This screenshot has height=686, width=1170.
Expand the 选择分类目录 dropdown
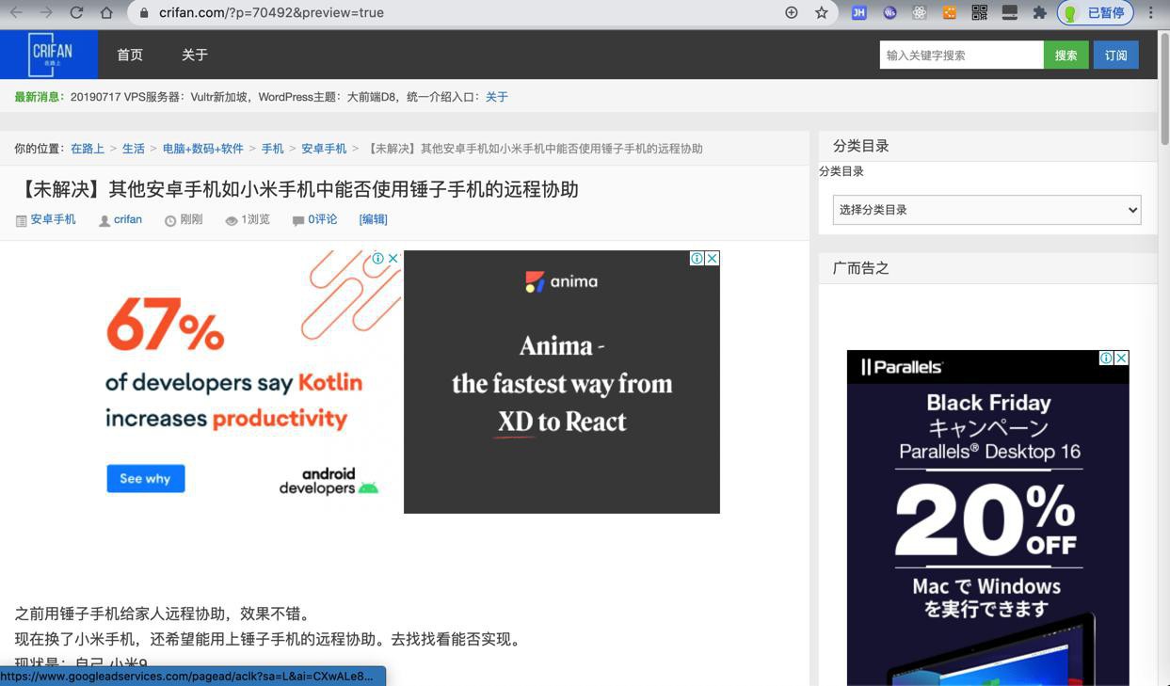coord(986,210)
